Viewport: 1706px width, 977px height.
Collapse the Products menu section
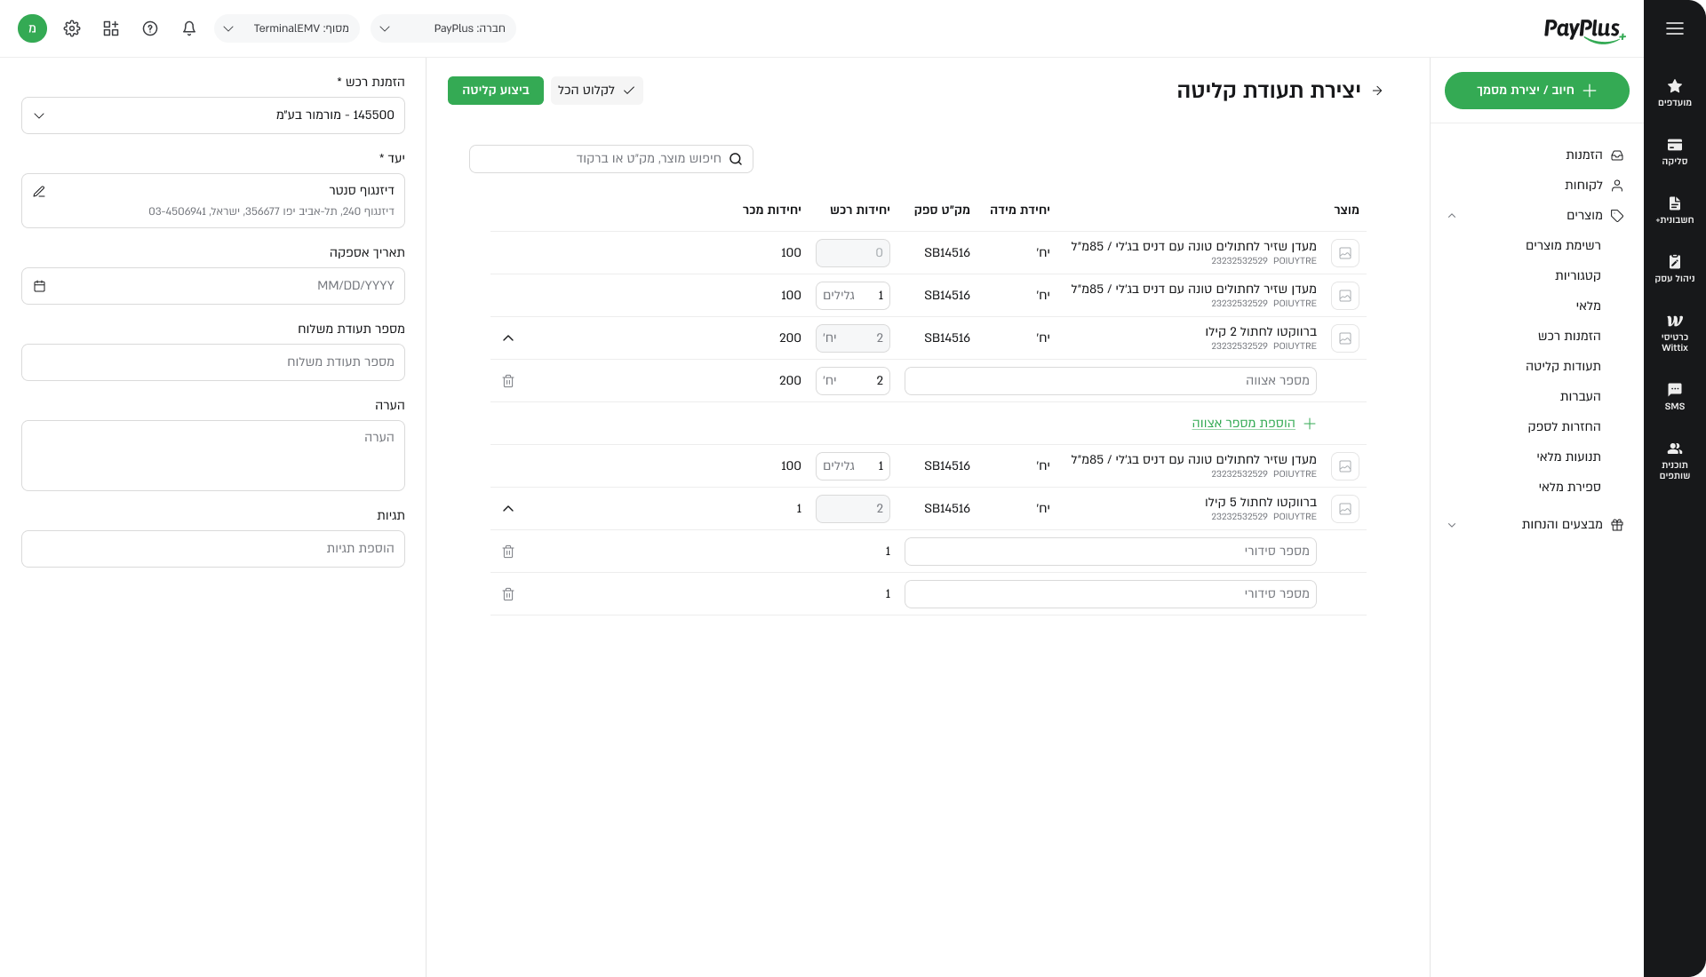[1452, 216]
